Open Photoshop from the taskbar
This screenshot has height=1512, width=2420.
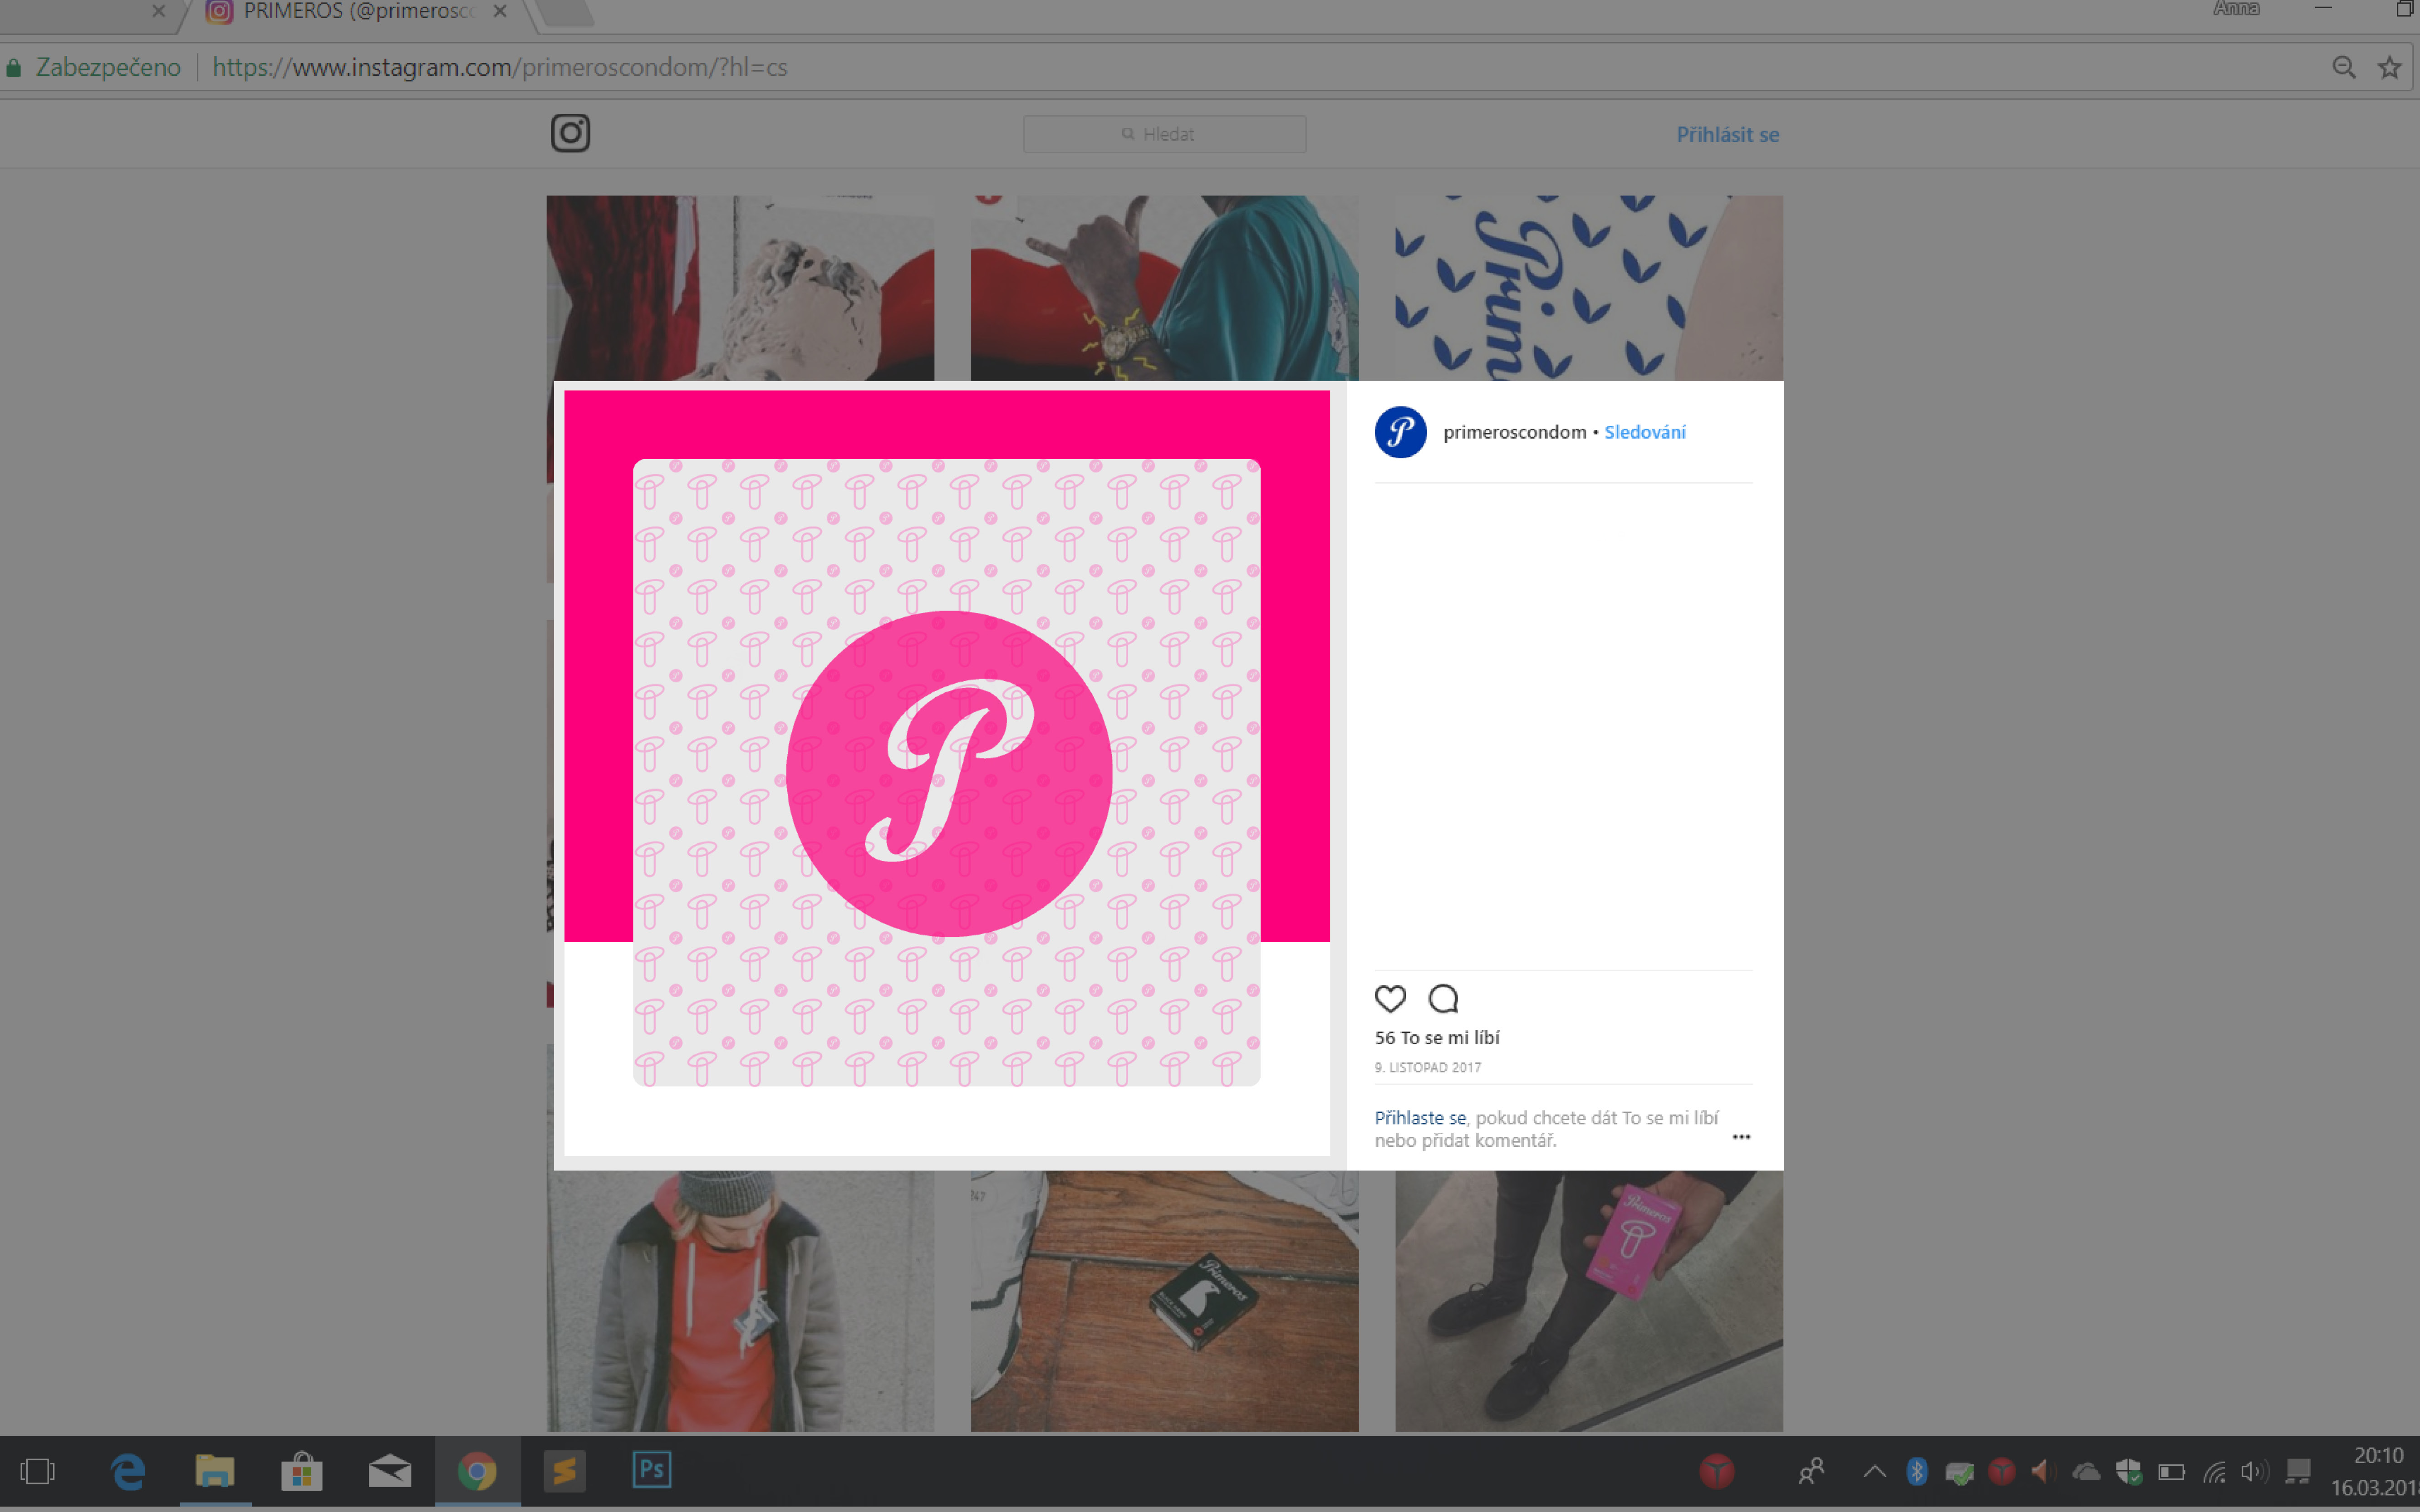(651, 1470)
